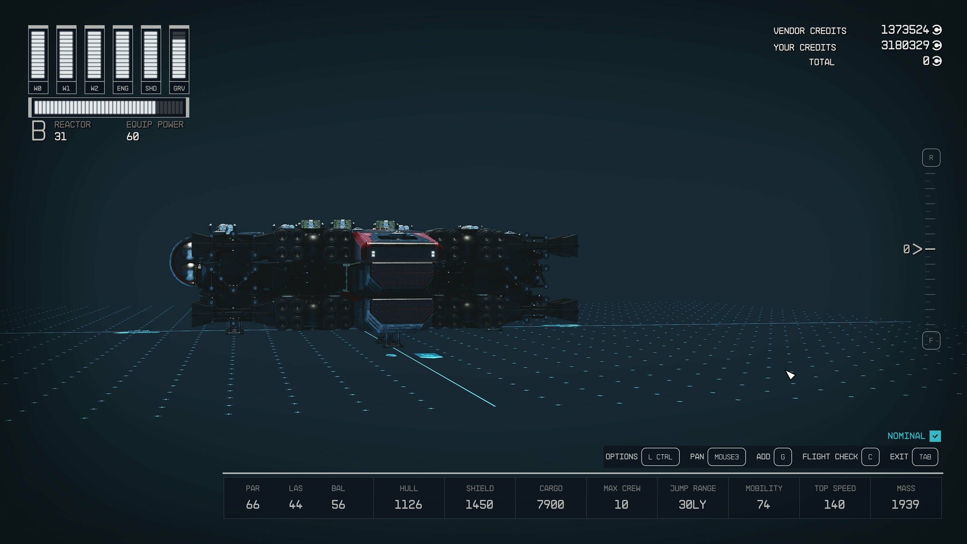The width and height of the screenshot is (967, 544).
Task: Click the vendor credits currency icon
Action: [x=937, y=30]
